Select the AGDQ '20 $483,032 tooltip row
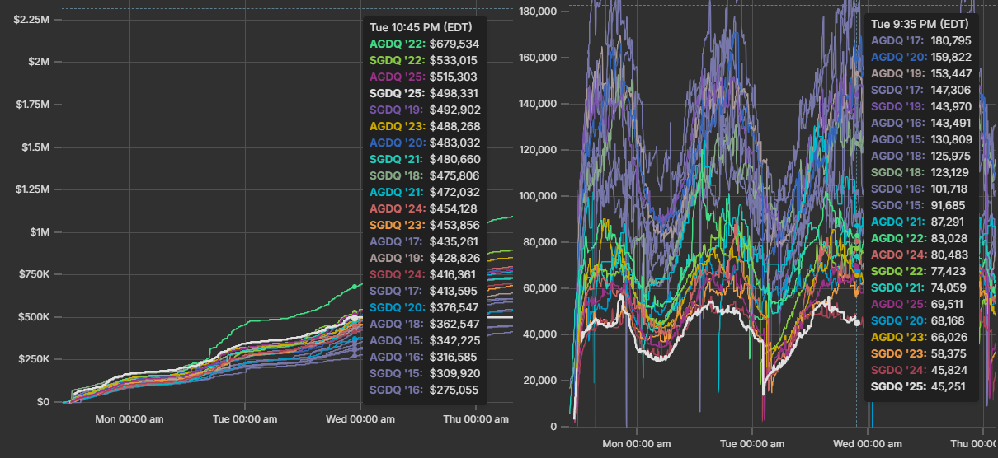The height and width of the screenshot is (458, 998). point(424,143)
